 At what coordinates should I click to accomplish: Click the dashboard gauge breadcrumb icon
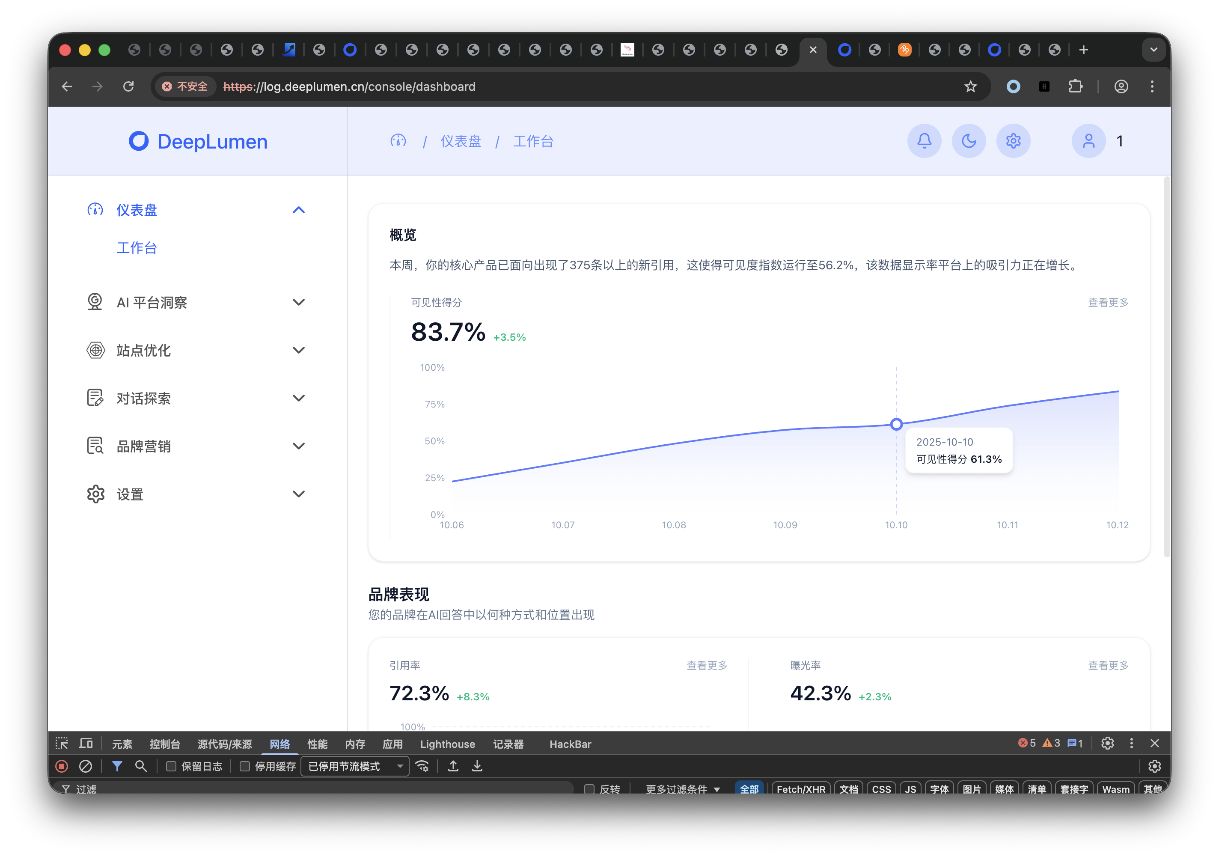point(398,141)
